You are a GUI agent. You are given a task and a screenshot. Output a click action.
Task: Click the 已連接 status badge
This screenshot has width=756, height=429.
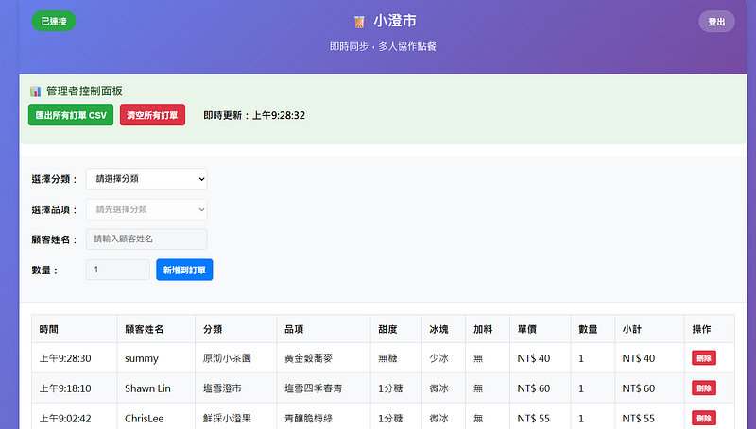tap(54, 21)
